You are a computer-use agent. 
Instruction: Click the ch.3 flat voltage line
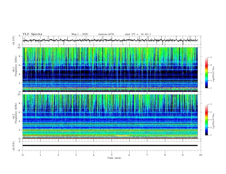point(110,146)
